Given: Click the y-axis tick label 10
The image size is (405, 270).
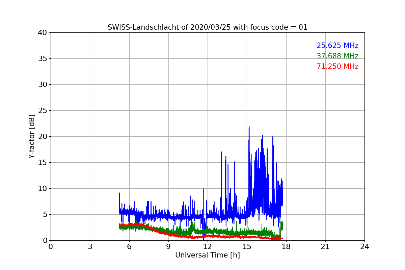Looking at the screenshot, I should (42, 189).
